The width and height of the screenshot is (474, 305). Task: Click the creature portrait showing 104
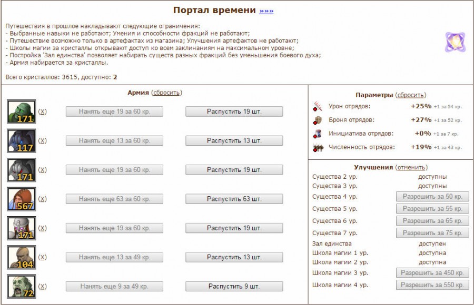(22, 257)
